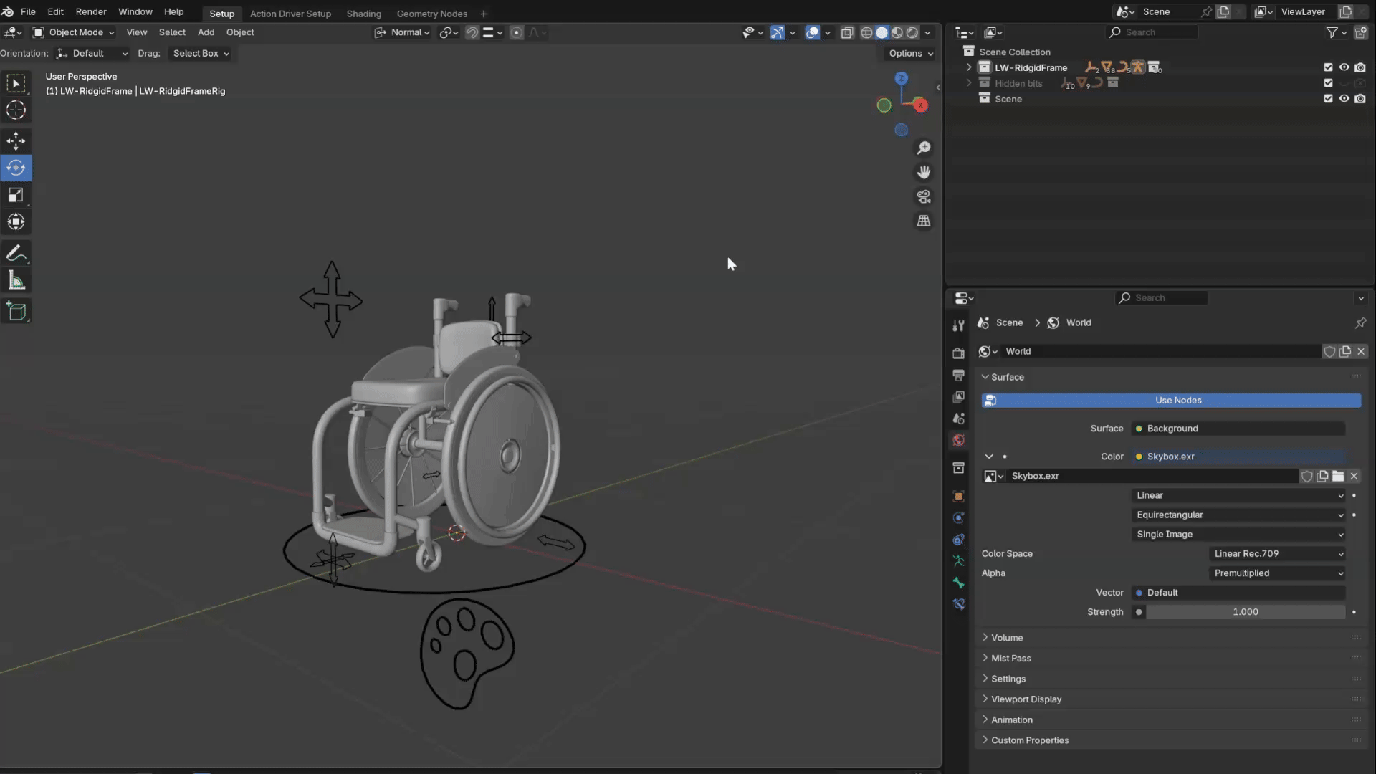Switch to orthographic grid view icon
This screenshot has width=1376, height=774.
[x=924, y=221]
